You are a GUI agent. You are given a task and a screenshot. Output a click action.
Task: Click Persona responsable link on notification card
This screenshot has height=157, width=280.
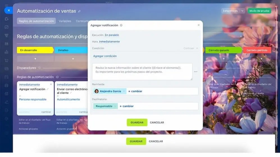[x=33, y=99]
